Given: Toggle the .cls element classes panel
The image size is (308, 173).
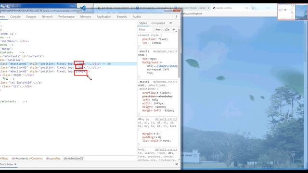Looking at the screenshot, I should pyautogui.click(x=166, y=30).
